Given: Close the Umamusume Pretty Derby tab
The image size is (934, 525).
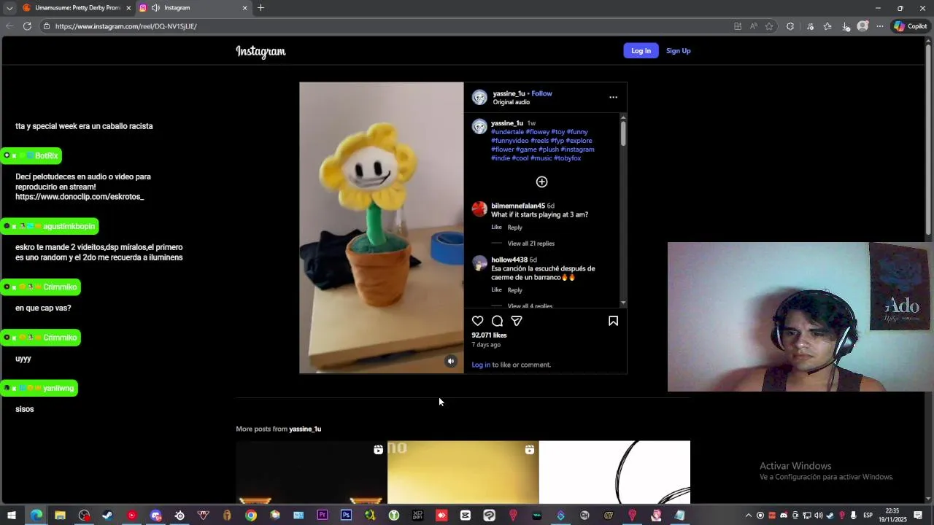Looking at the screenshot, I should pyautogui.click(x=128, y=8).
